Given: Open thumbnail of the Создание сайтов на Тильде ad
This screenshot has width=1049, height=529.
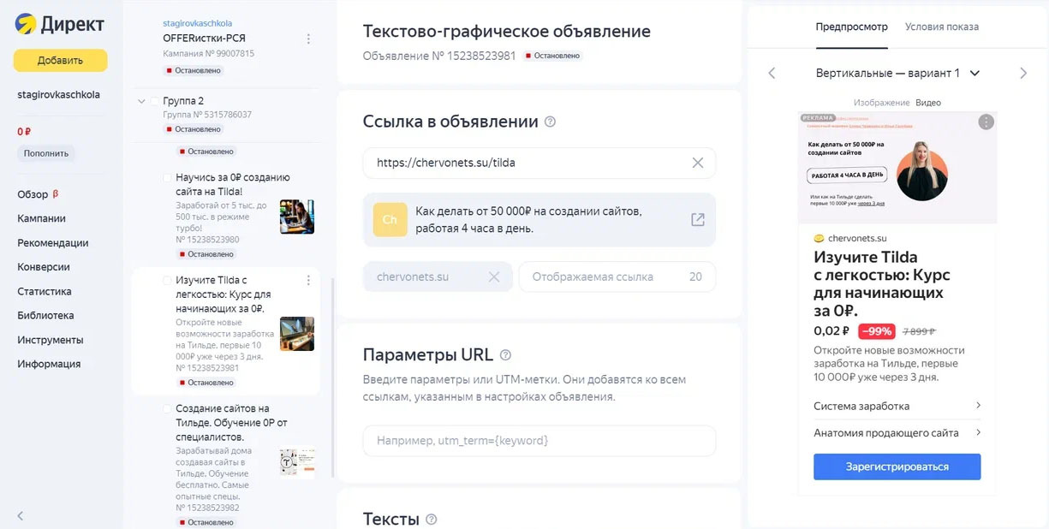Looking at the screenshot, I should click(297, 462).
